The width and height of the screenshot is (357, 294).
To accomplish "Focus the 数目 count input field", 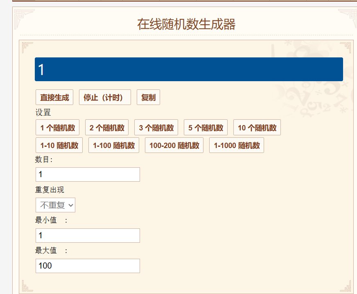I will [x=88, y=175].
